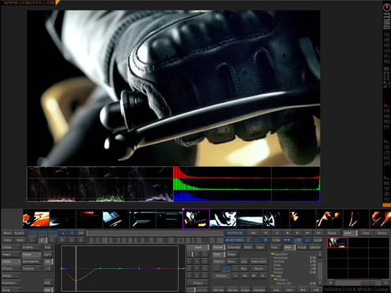Collapse the Grade tree node
This screenshot has width=391, height=293.
pyautogui.click(x=272, y=275)
